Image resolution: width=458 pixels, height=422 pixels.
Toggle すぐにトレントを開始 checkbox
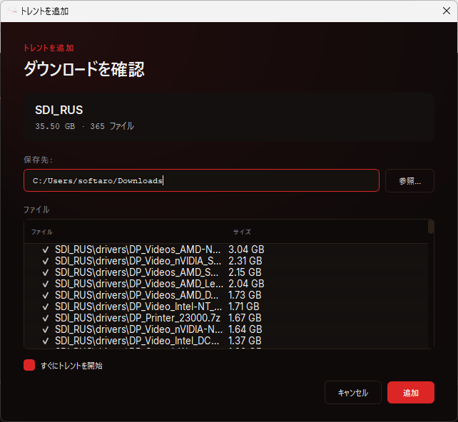[x=29, y=365]
